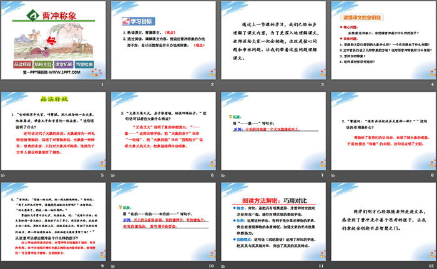Select slide 8 thumbnail with question 3

click(383, 131)
